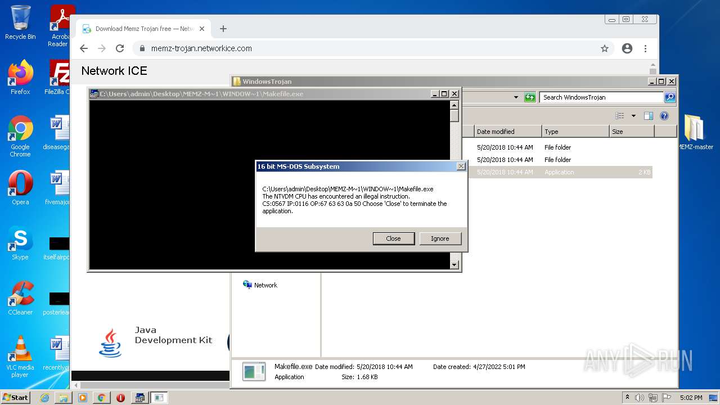The width and height of the screenshot is (720, 405).
Task: Open Windows Explorer taskbar icon
Action: pyautogui.click(x=64, y=398)
